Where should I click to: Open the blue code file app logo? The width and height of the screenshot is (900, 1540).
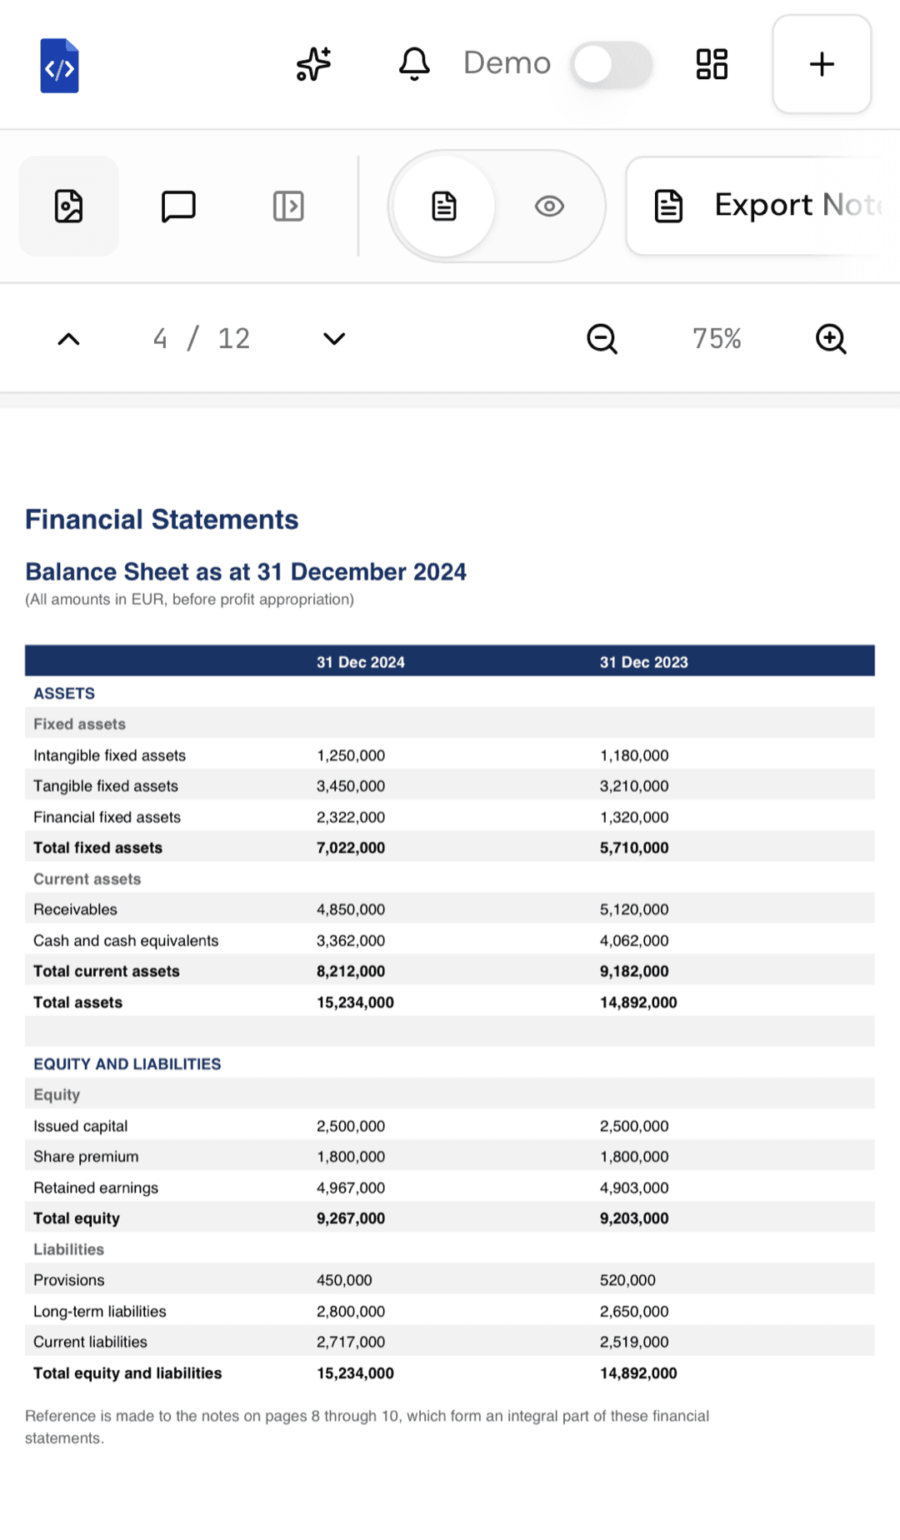click(59, 65)
